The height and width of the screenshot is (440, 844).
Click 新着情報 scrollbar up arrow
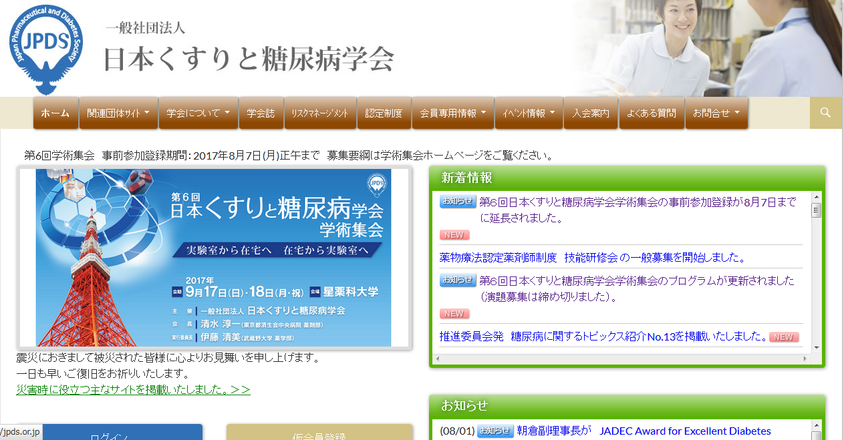[816, 198]
